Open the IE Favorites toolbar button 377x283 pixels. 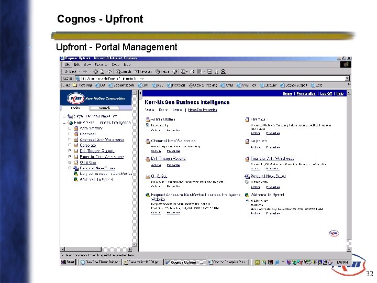143,71
